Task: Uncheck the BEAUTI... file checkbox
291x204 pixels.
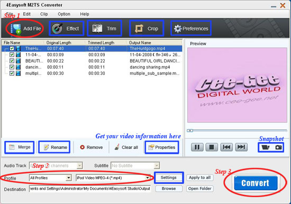Action: (12, 61)
